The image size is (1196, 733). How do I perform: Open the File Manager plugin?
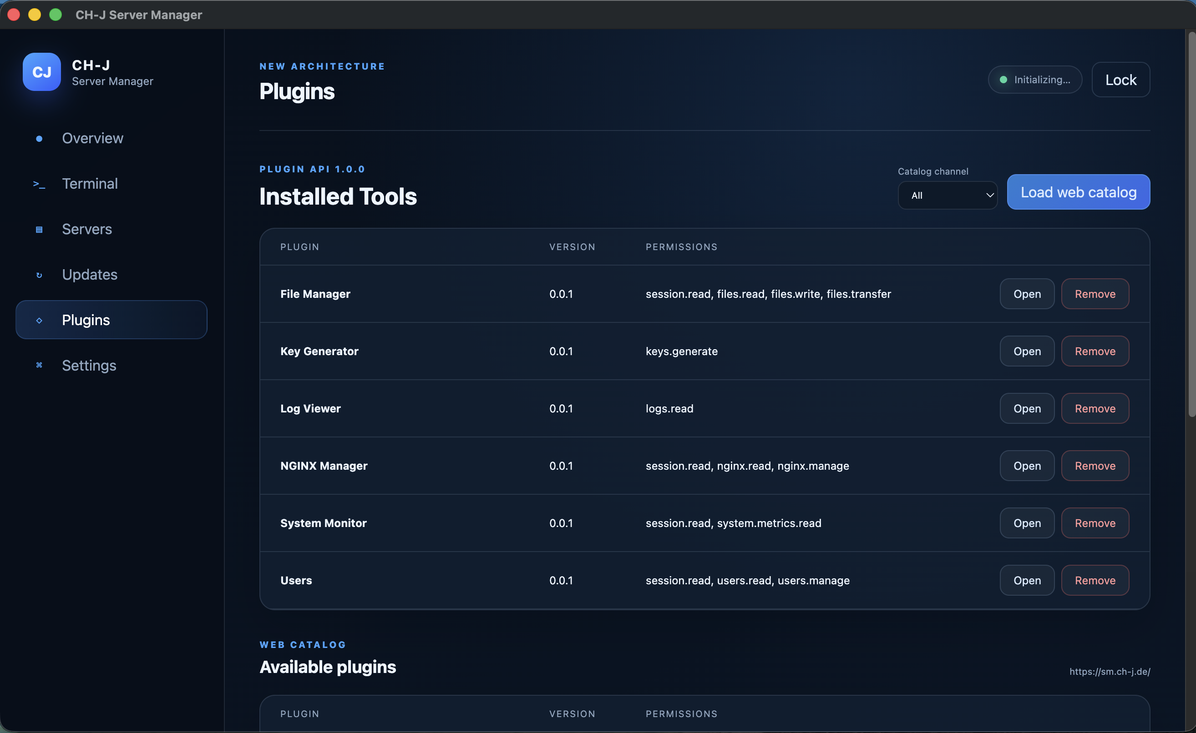[1027, 294]
